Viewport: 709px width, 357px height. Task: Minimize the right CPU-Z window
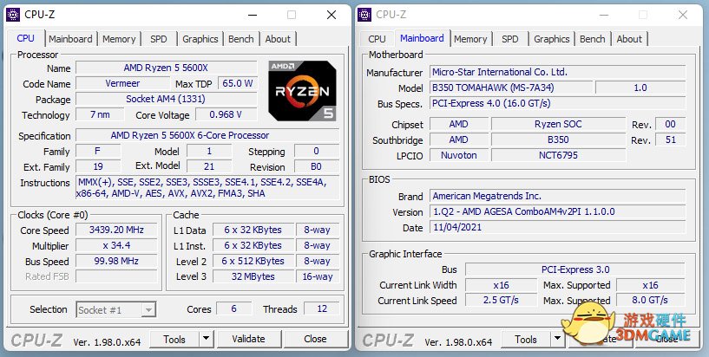[604, 15]
